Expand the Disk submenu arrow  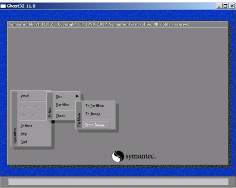[x=77, y=96]
